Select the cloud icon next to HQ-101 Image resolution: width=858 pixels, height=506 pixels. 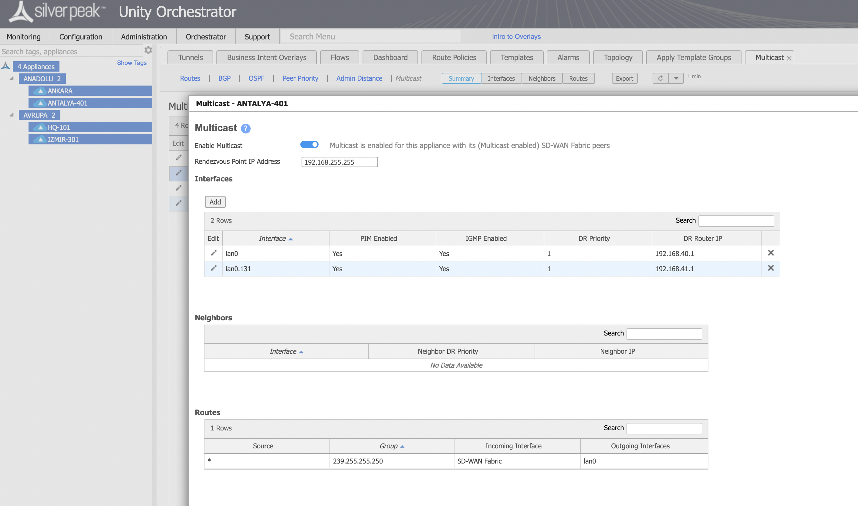coord(41,127)
